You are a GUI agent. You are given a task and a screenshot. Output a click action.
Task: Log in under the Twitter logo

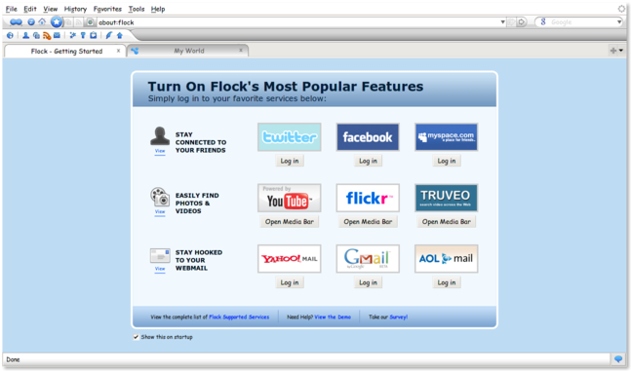point(290,161)
